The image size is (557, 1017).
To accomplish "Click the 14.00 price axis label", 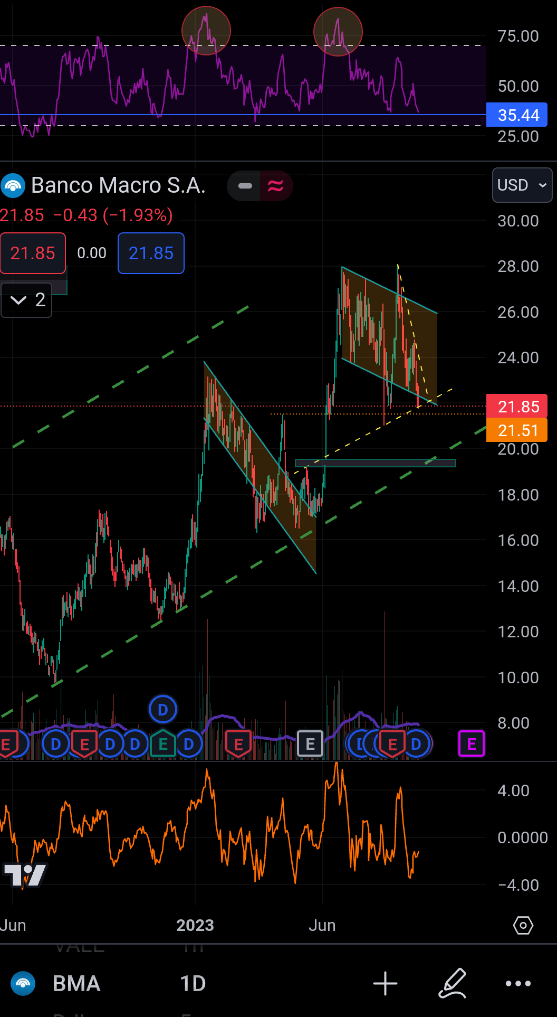I will pos(518,586).
